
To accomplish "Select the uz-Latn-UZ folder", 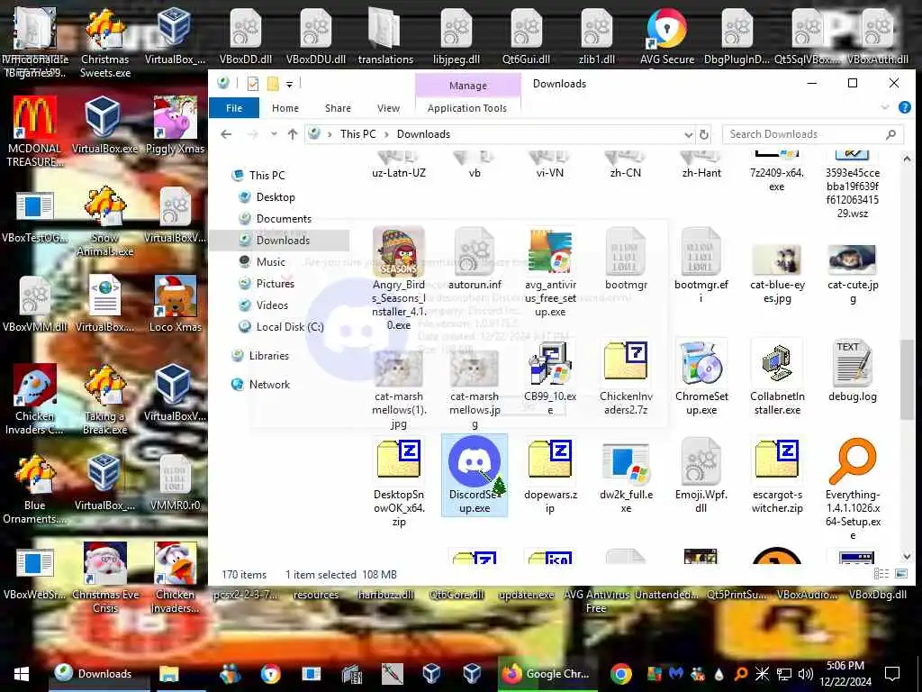I will click(x=399, y=166).
